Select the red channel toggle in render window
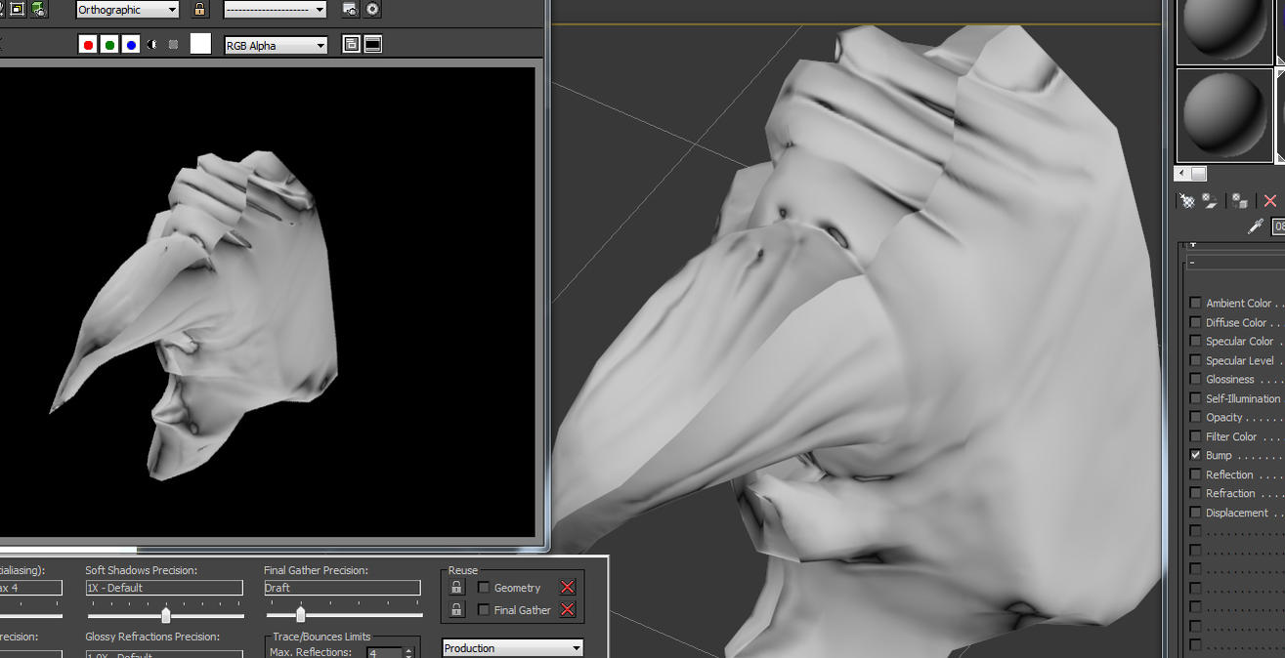1285x658 pixels. click(87, 44)
